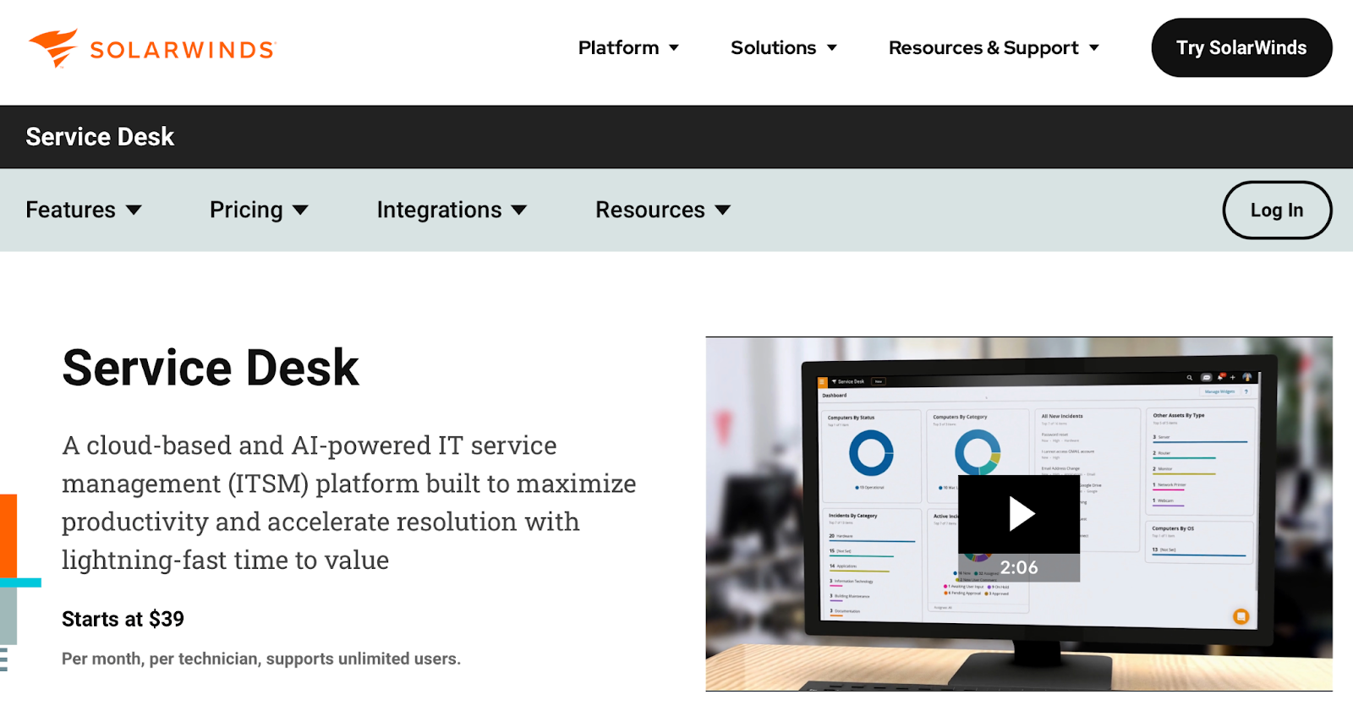The image size is (1353, 711).
Task: Open the Platform menu
Action: 618,47
